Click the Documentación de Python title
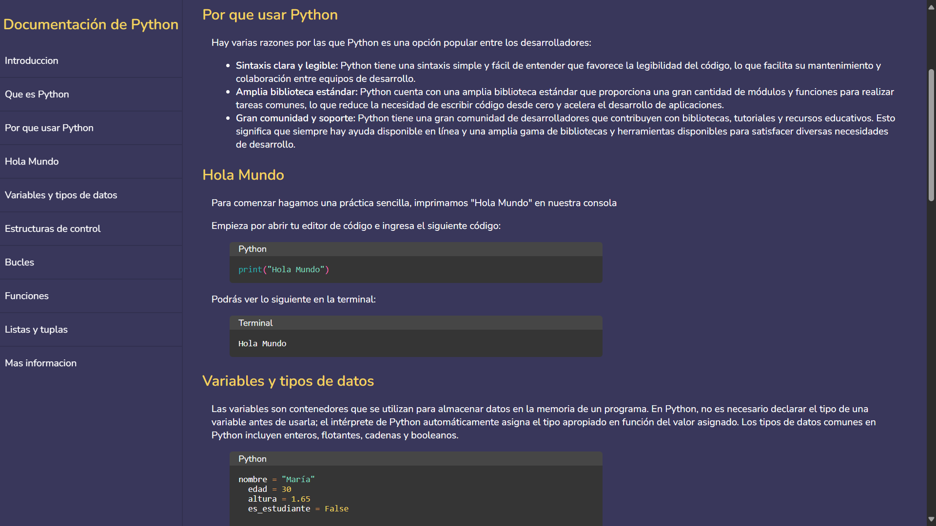The image size is (936, 526). 91,24
